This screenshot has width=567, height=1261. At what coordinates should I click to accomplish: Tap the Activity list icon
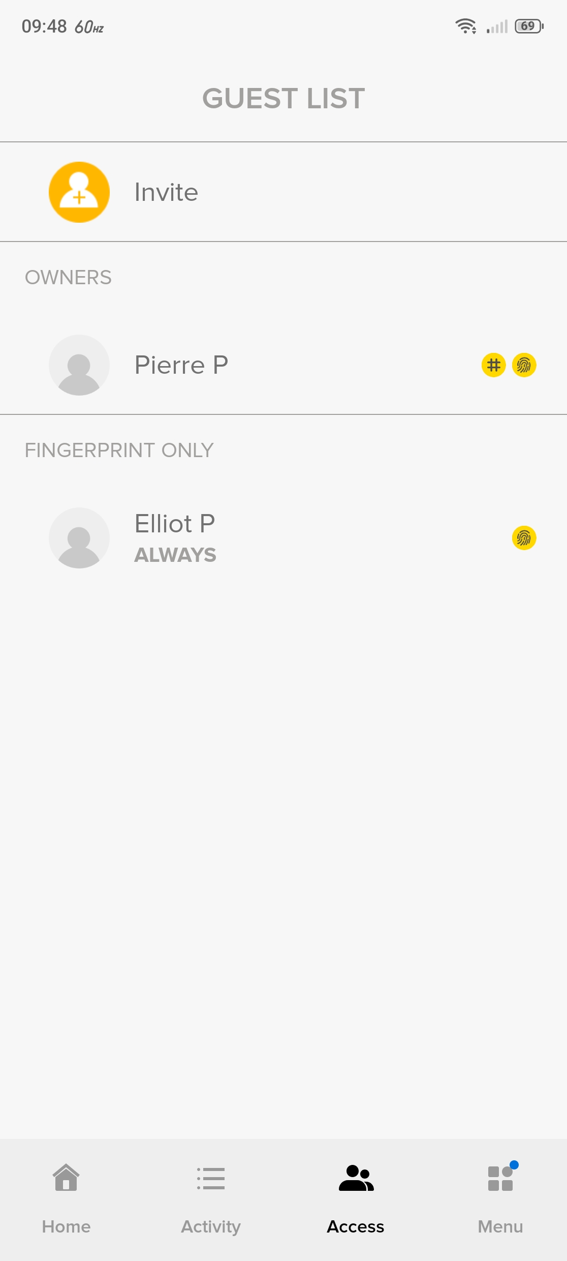211,1178
